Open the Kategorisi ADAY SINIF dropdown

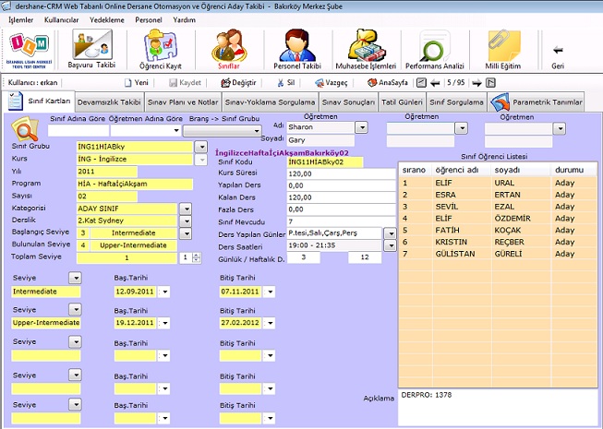[186, 209]
